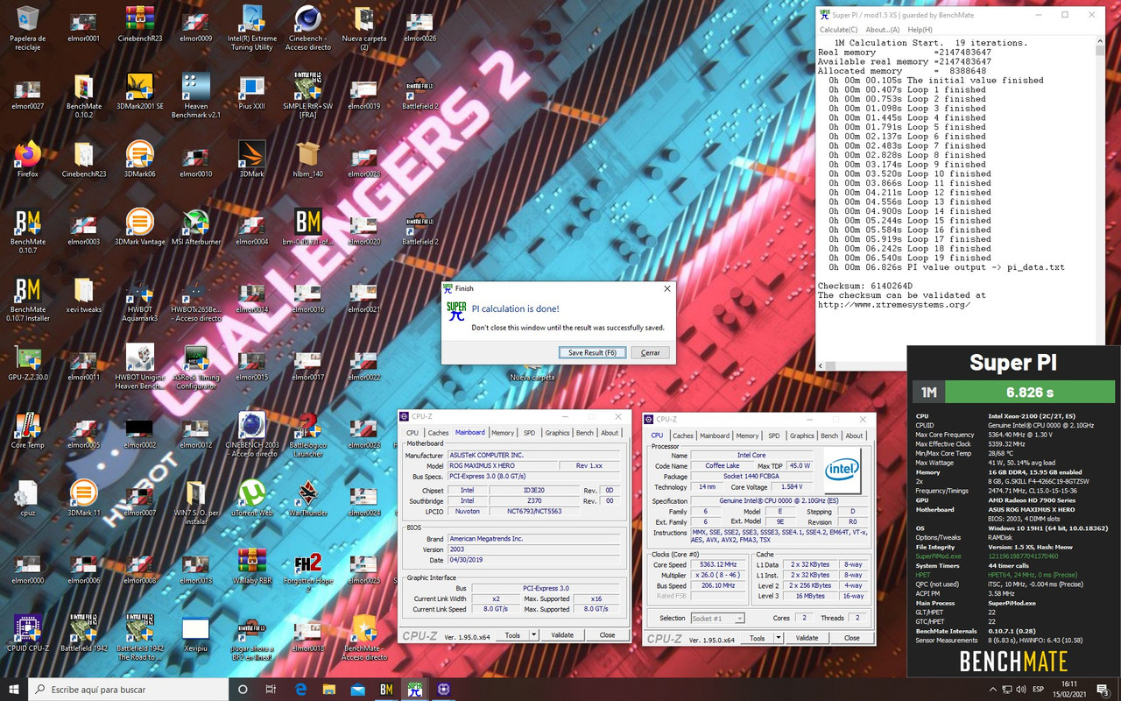Open File Explorer from the taskbar
Viewport: 1121px width, 701px height.
pyautogui.click(x=328, y=690)
